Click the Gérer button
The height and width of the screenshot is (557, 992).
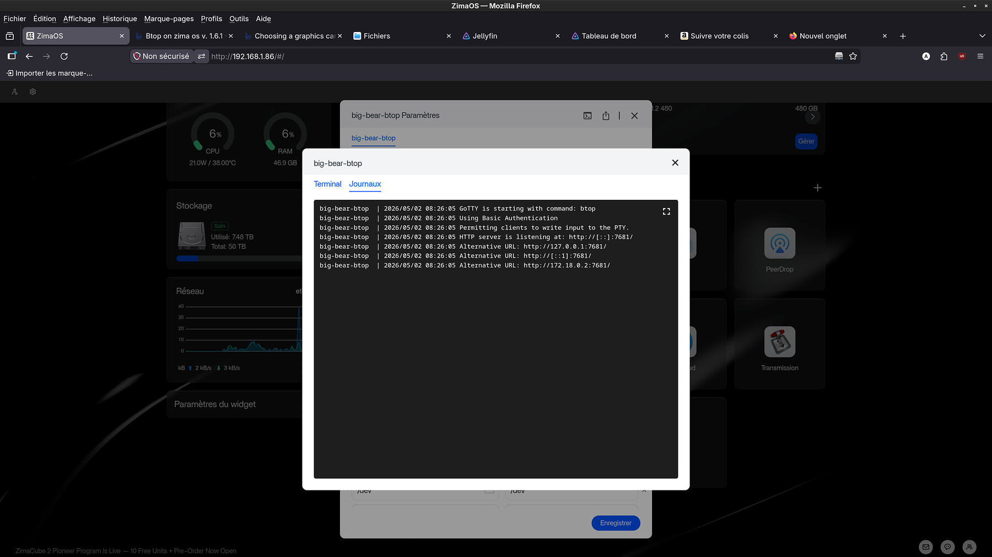806,141
